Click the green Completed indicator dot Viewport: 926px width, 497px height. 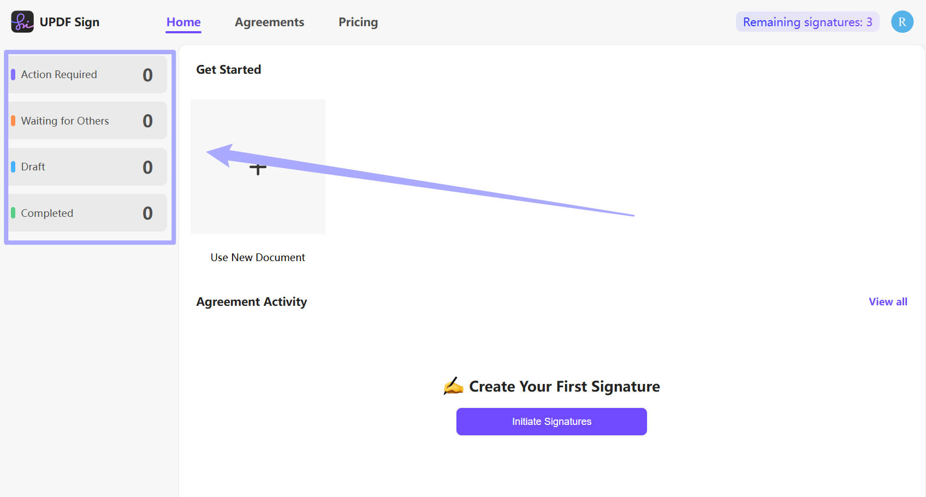coord(14,212)
